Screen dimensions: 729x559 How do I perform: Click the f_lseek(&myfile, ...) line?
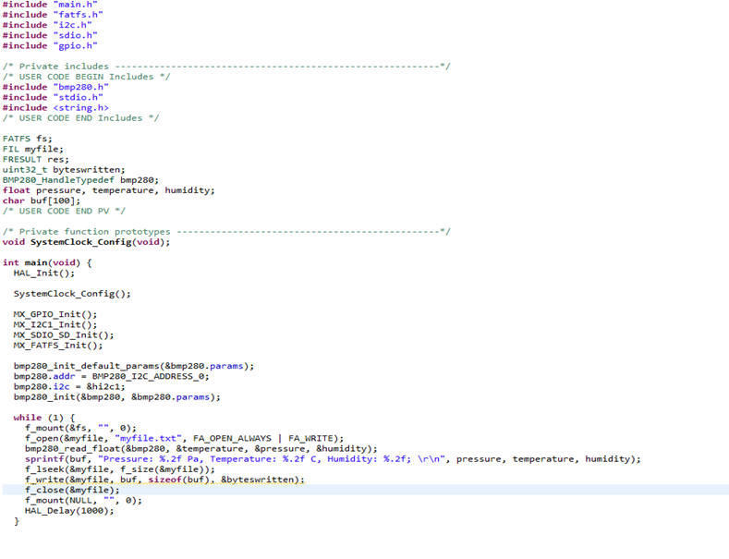120,469
